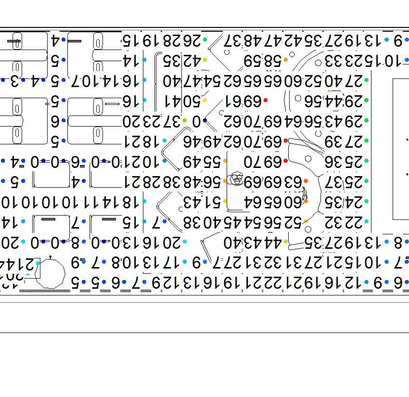The image size is (409, 397).
Task: Click the orange dot beside upside-down values 63 69 69
Action: pos(306,181)
